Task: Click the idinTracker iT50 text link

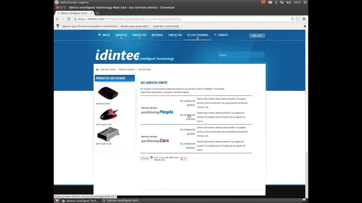Action: 104,125
